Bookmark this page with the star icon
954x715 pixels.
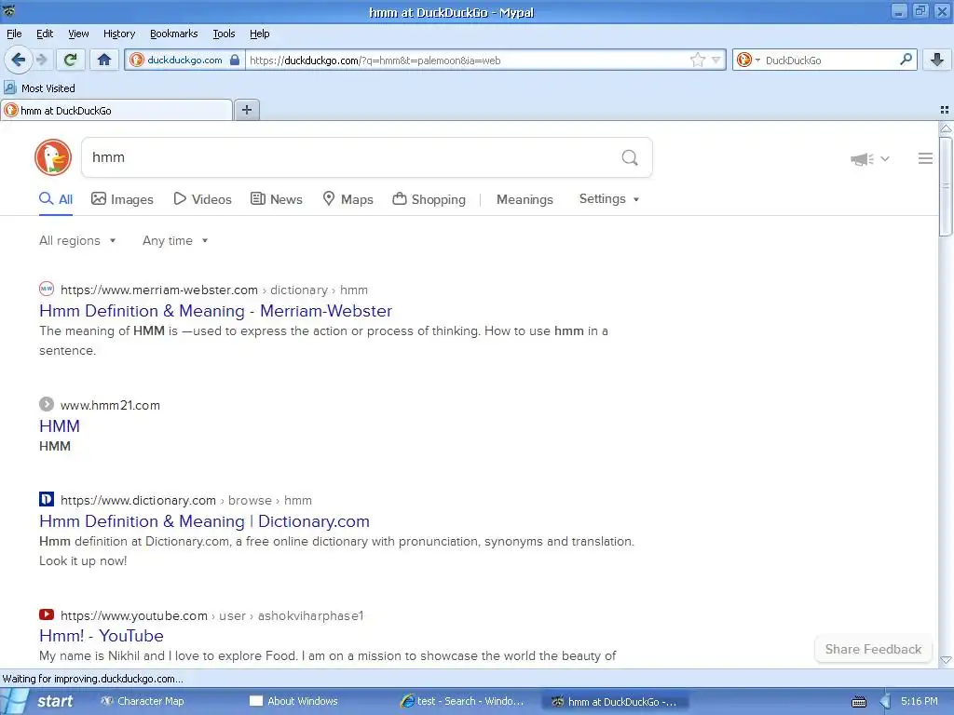click(697, 60)
